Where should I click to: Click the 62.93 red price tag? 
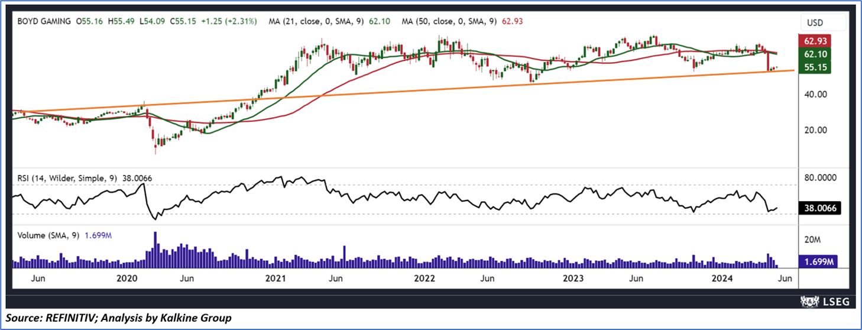click(x=815, y=41)
